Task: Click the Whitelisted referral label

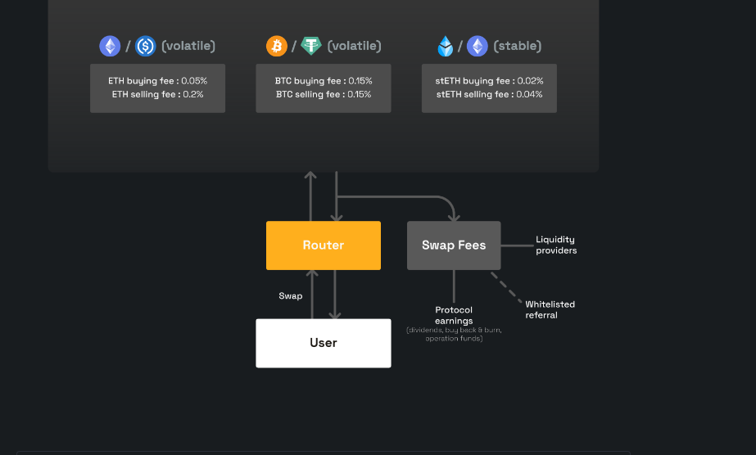Action: click(550, 309)
